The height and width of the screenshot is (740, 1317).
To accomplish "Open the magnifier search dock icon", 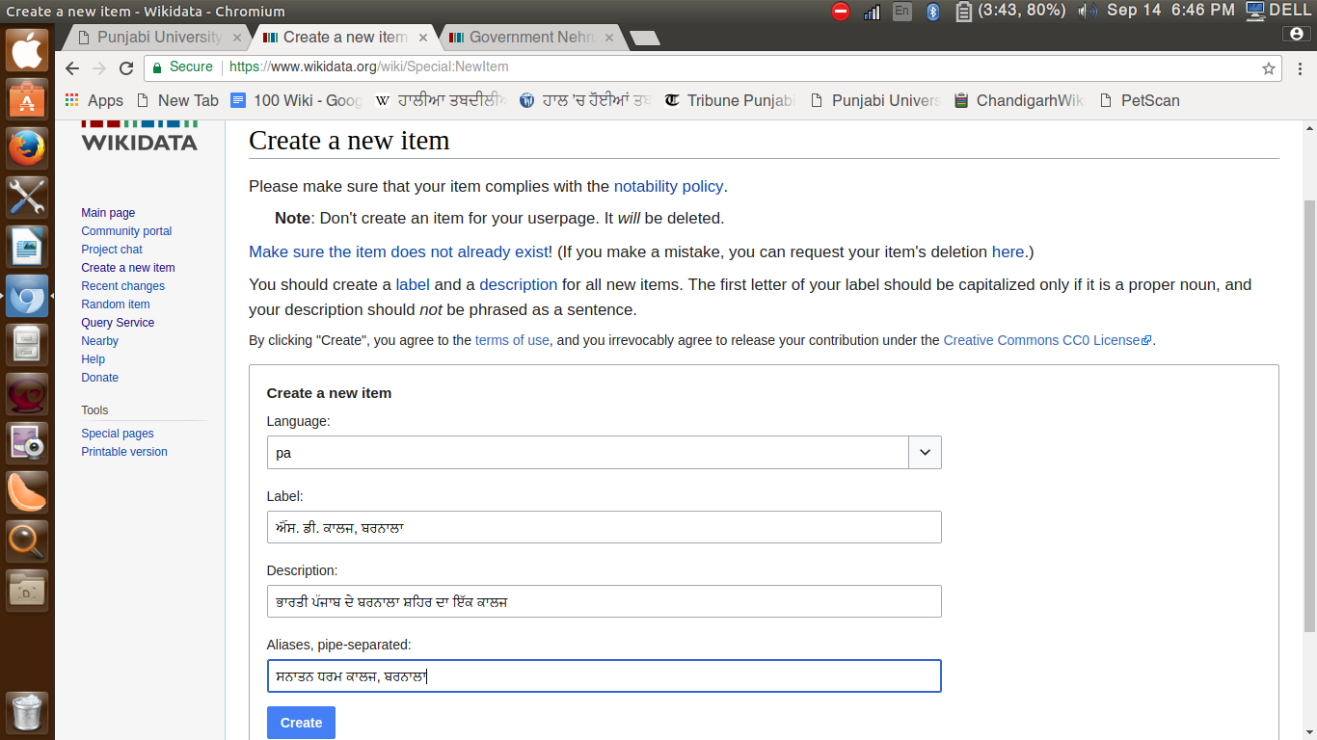I will point(27,542).
